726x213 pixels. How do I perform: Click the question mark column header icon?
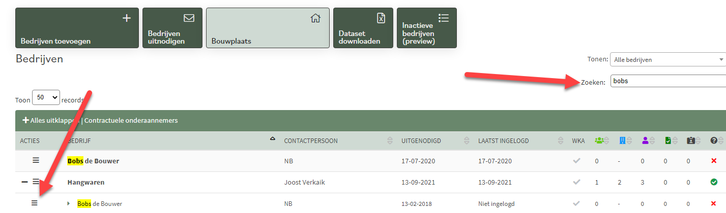[713, 140]
